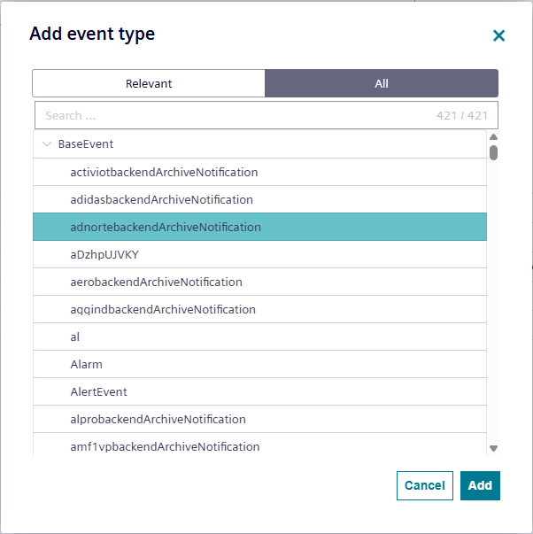Choose the aDzhpUJVKY event type

point(104,254)
